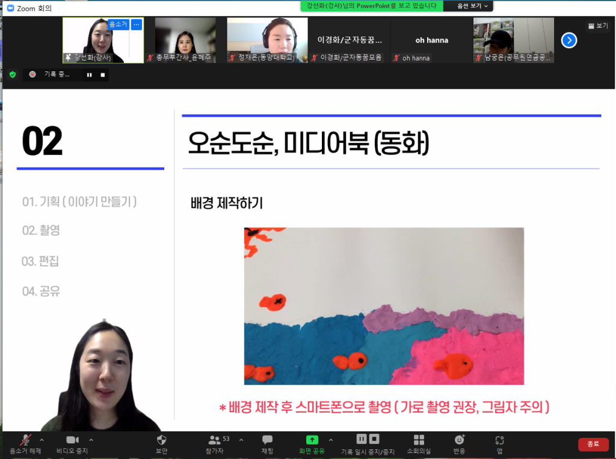Open the 앱 apps icon
The image size is (616, 459).
(499, 444)
